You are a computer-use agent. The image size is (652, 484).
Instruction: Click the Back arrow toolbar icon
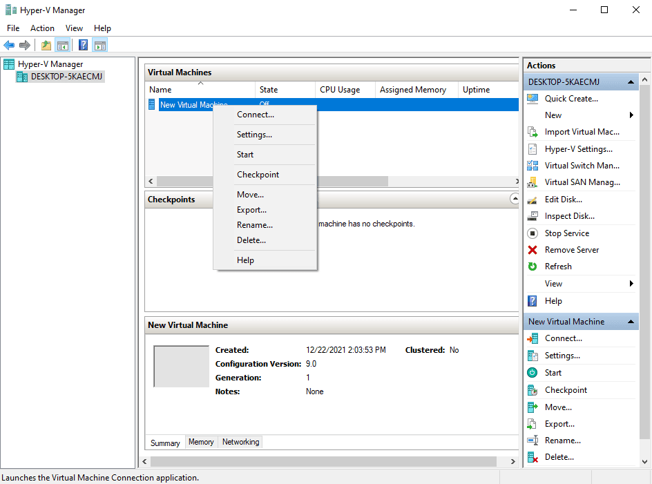coord(9,45)
